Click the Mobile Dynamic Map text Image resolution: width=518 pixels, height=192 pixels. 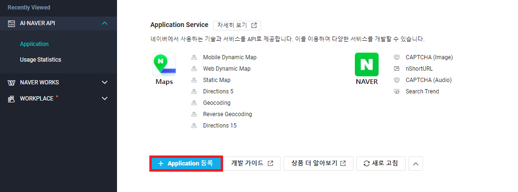click(x=230, y=57)
